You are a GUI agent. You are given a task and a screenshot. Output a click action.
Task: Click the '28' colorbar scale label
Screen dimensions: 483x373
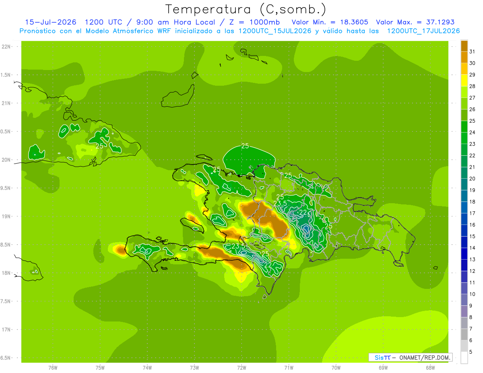pos(472,86)
